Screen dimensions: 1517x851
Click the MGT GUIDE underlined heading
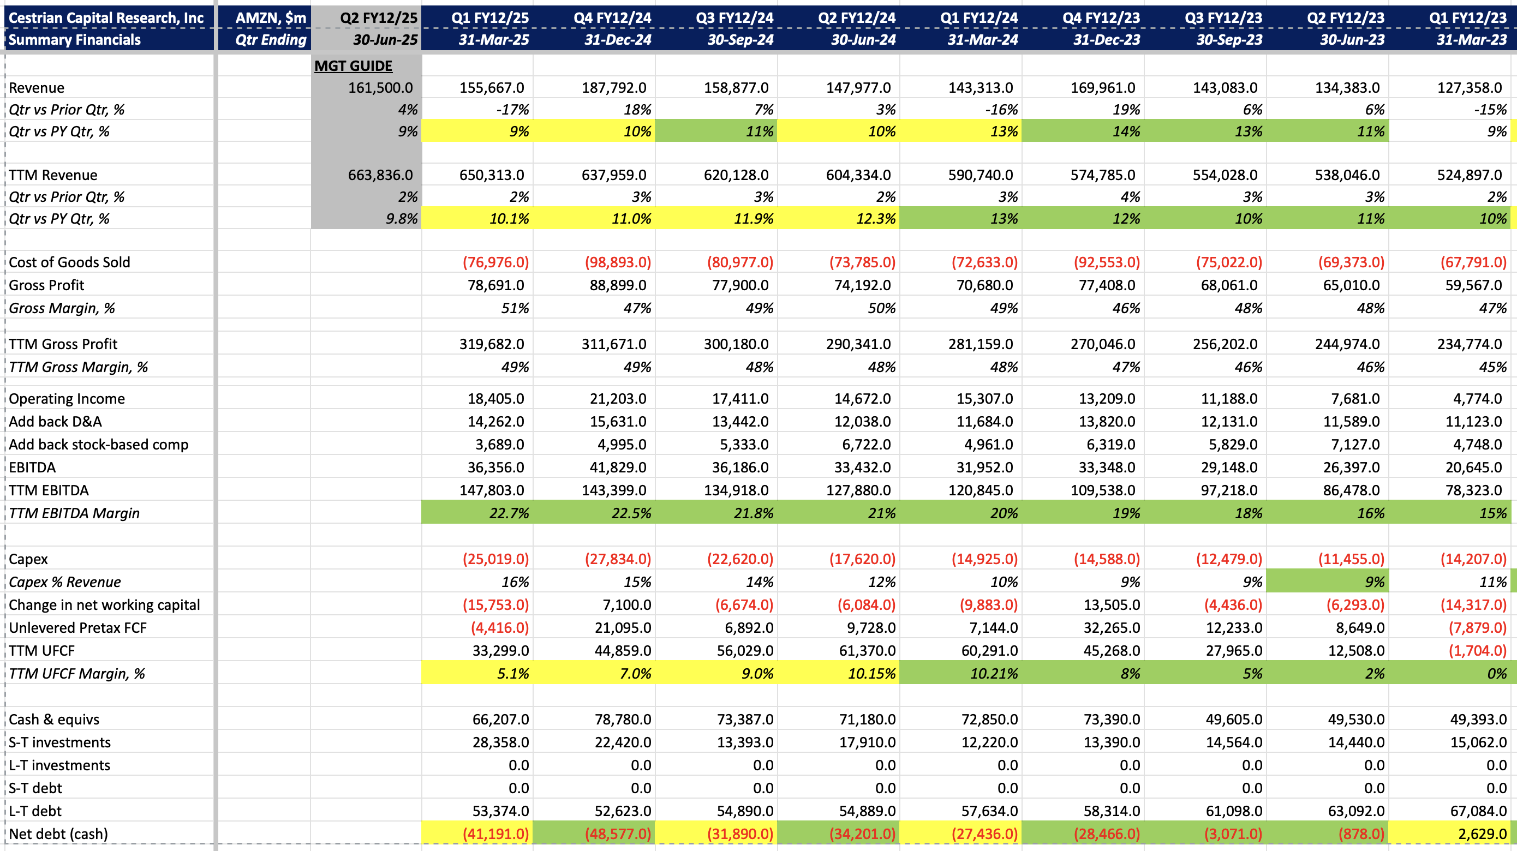[353, 66]
